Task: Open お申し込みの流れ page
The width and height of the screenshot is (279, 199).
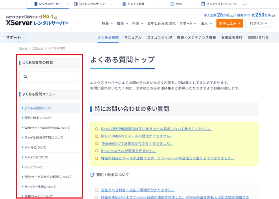Action: click(x=162, y=23)
